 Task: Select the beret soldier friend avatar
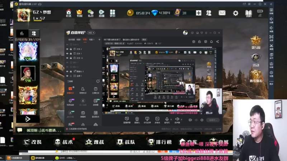click(28, 74)
